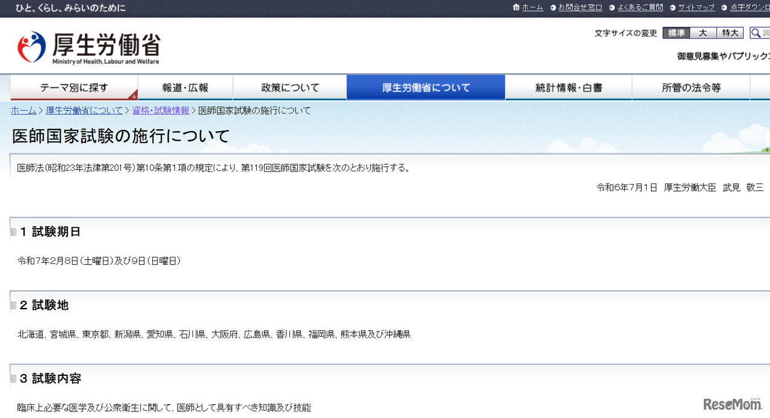Expand the テーマ別に探す menu
770x418 pixels.
point(74,88)
